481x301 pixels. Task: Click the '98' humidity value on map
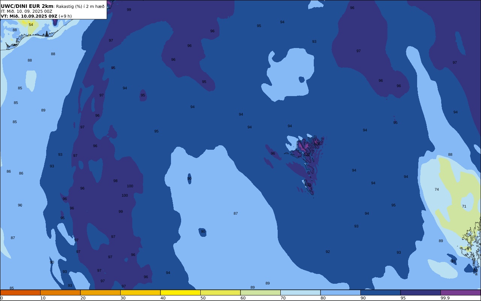tap(115, 181)
